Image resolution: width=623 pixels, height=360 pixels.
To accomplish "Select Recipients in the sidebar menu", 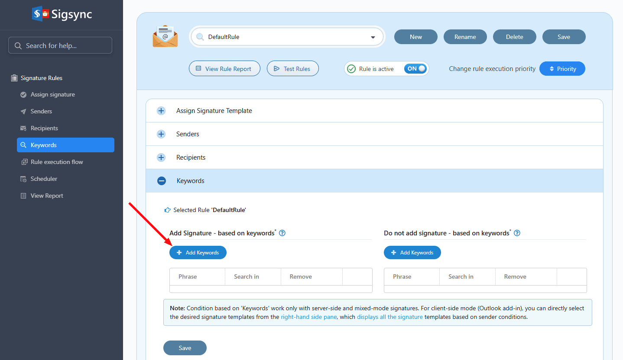I will pos(44,128).
